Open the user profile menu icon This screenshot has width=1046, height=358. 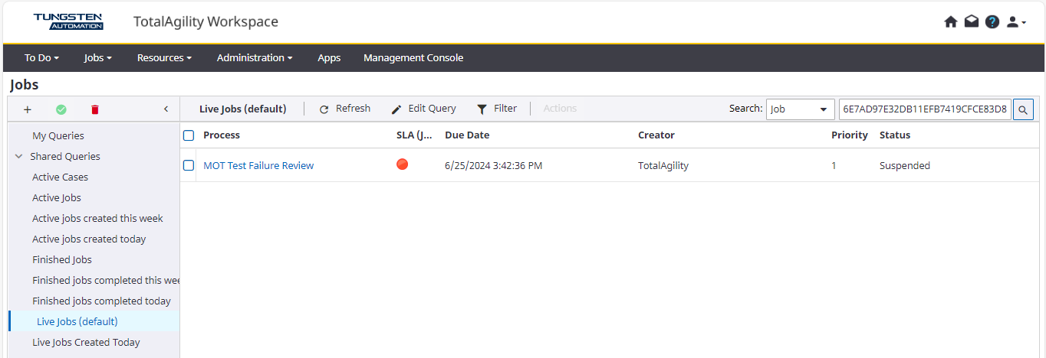[1016, 22]
